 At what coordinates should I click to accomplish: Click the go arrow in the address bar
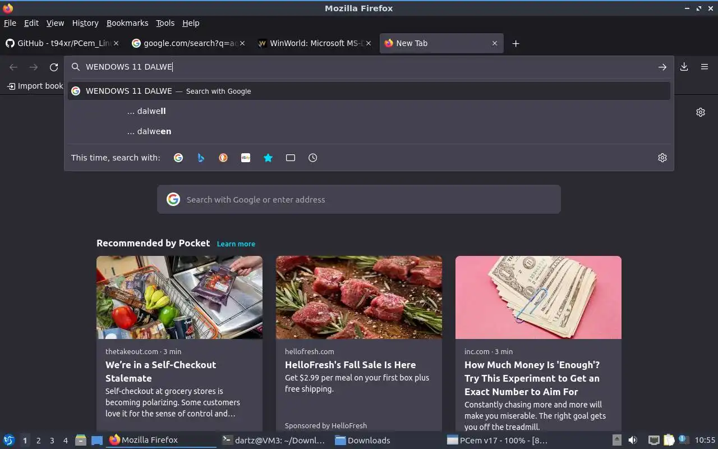(x=662, y=67)
